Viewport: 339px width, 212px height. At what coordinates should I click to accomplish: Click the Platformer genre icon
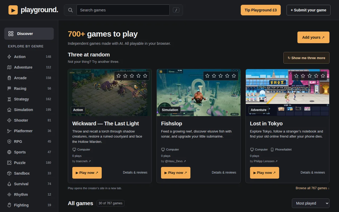point(9,131)
